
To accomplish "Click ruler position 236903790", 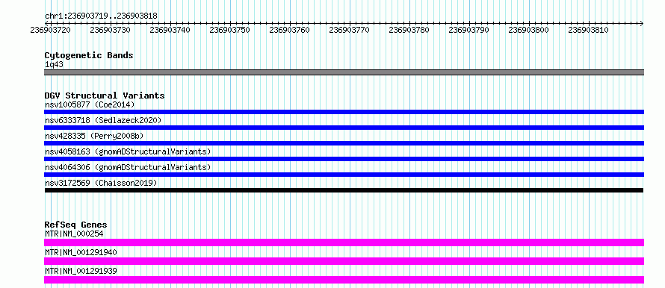I will point(469,30).
